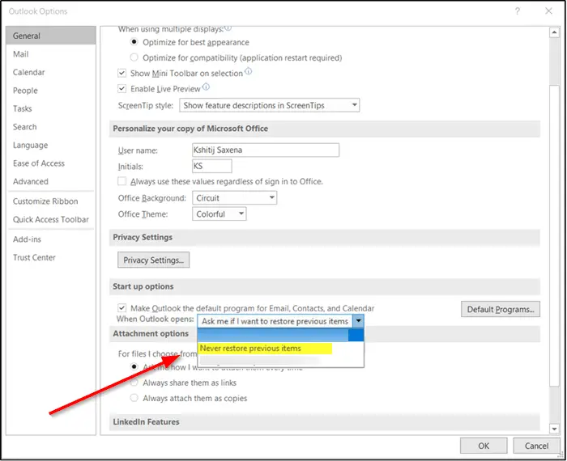Click the Cancel button

536,446
